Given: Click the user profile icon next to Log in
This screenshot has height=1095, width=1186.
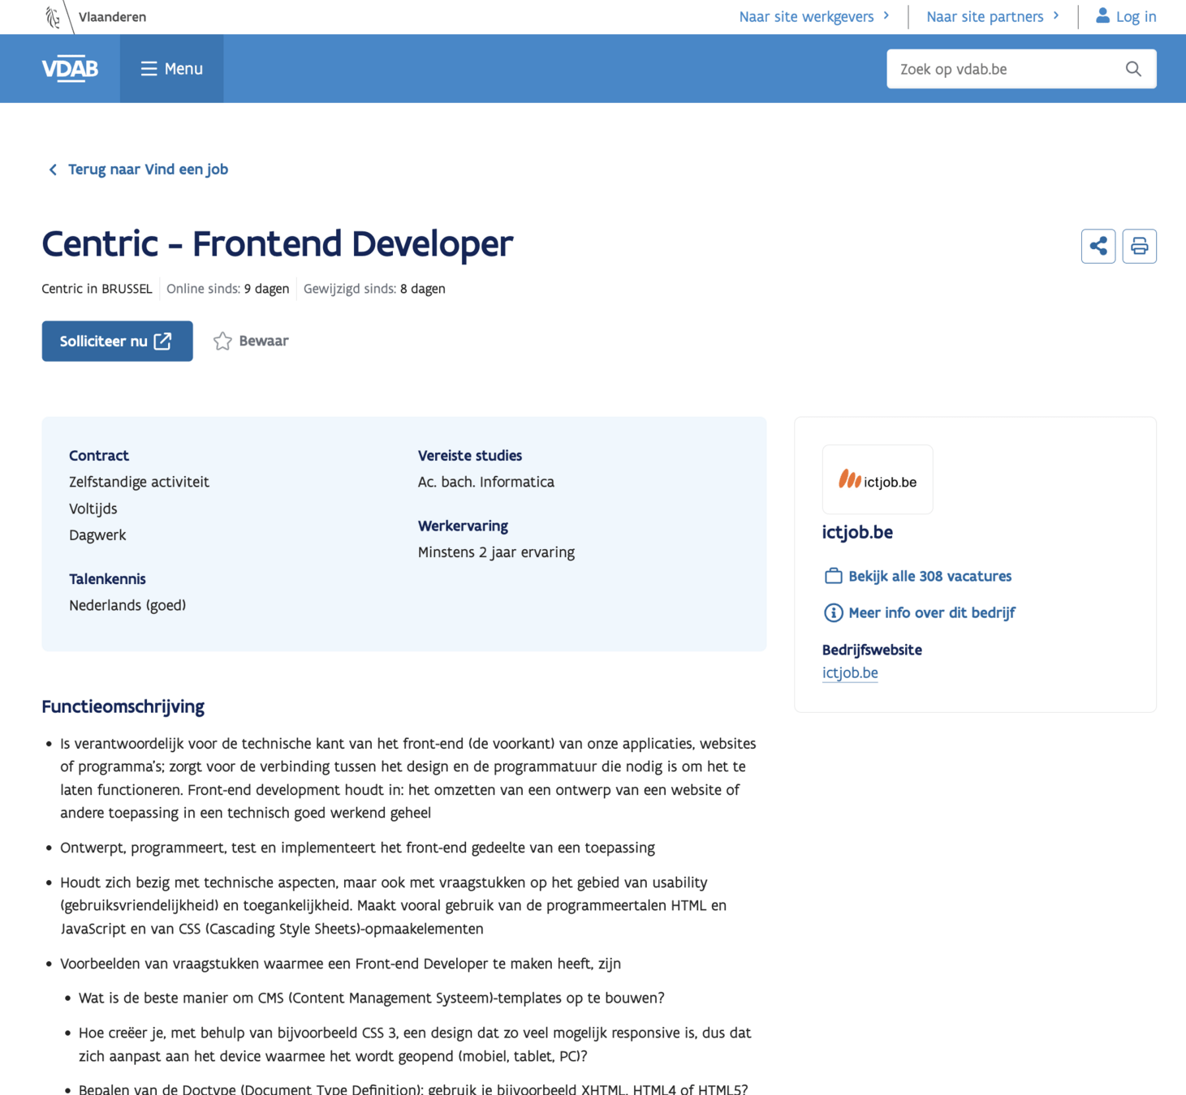Looking at the screenshot, I should (x=1102, y=15).
